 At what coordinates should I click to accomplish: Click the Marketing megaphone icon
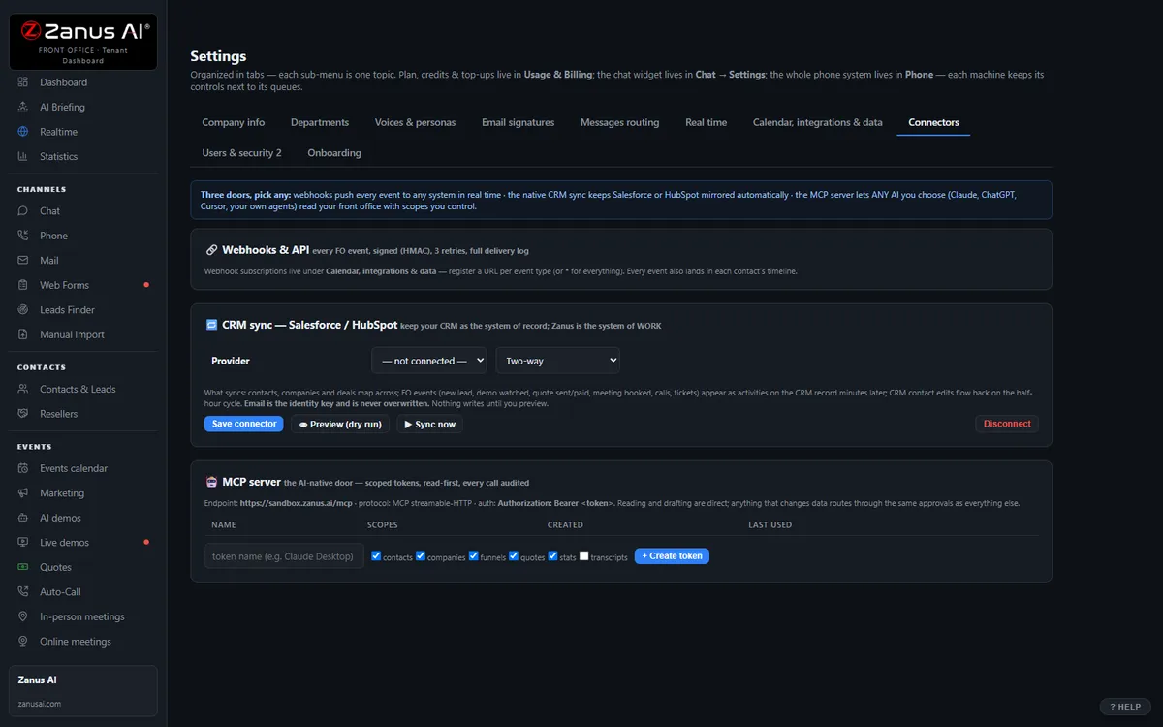pos(23,492)
